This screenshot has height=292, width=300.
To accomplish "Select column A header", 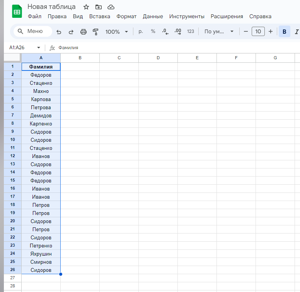I will point(41,58).
